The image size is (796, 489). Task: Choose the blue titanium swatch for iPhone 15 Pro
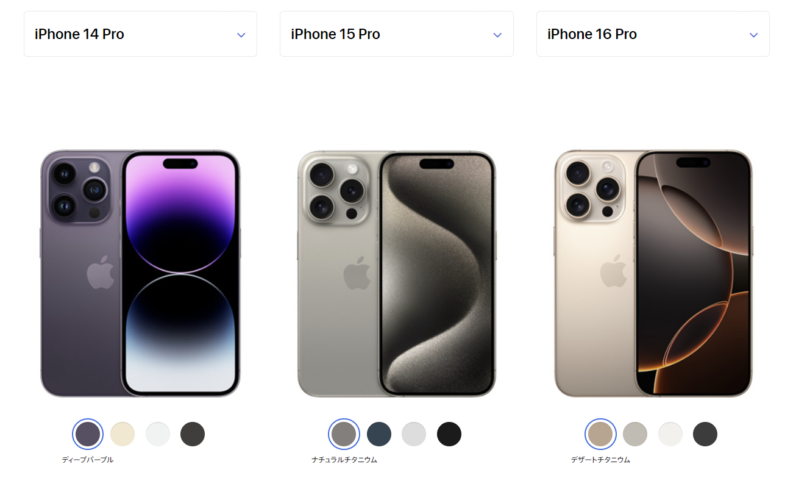click(x=379, y=434)
